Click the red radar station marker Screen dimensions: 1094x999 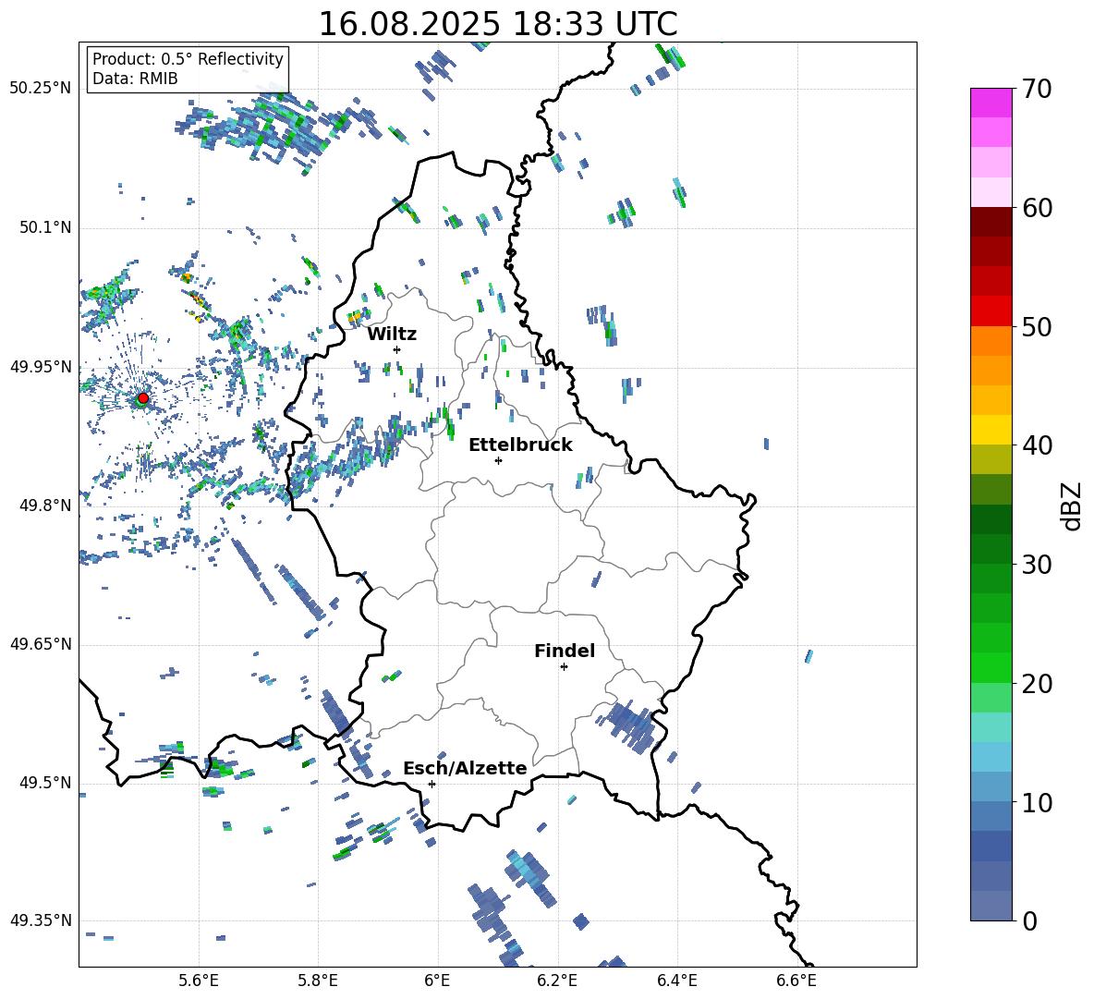[143, 398]
